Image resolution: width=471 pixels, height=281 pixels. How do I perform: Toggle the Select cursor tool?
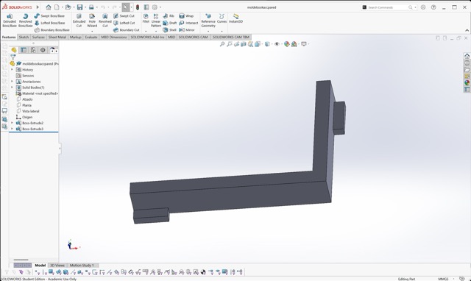126,7
